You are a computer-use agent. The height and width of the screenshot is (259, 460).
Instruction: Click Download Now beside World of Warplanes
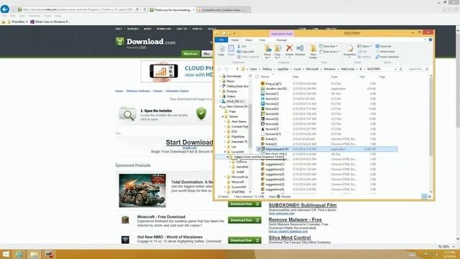click(x=244, y=240)
